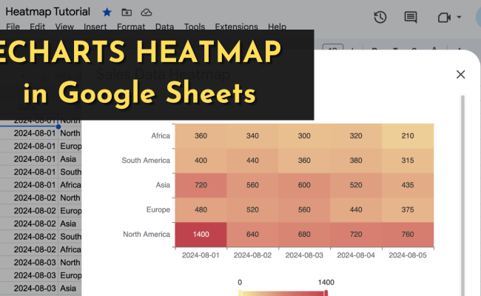Open version history clock icon
This screenshot has width=481, height=296.
pos(380,17)
